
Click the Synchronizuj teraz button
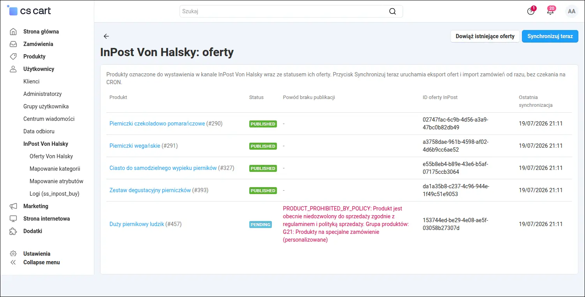coord(550,36)
